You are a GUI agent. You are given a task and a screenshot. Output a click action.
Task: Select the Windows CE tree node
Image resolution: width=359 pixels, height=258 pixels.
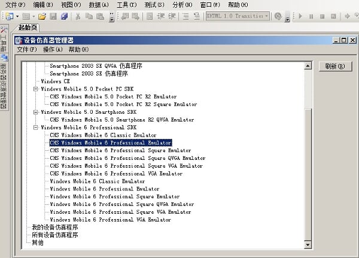pos(55,81)
